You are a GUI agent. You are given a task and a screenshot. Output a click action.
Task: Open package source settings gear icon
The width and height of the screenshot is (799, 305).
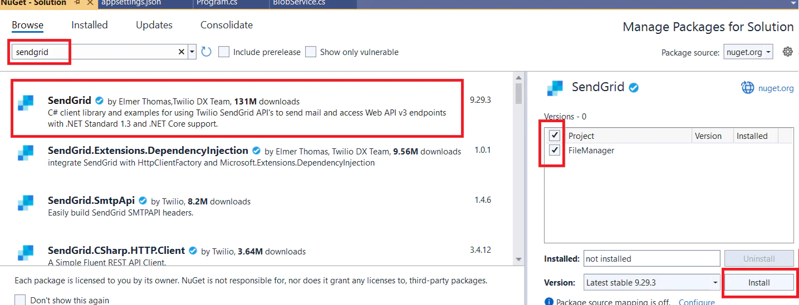787,52
